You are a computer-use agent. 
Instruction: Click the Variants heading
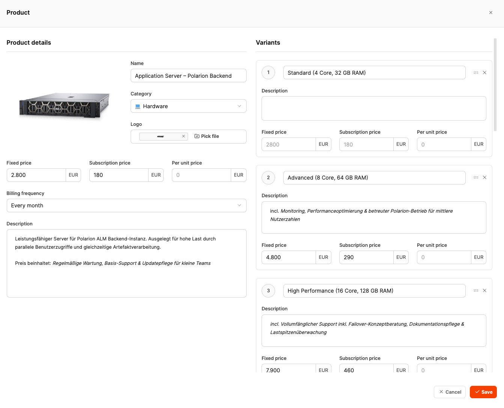click(x=268, y=42)
